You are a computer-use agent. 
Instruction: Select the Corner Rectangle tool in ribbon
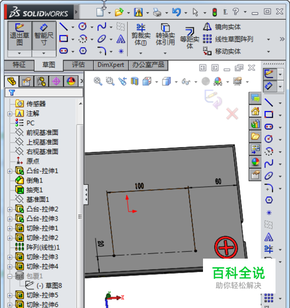point(64,39)
